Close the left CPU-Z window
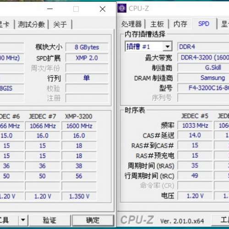Image resolution: width=229 pixels, height=229 pixels. click(103, 9)
